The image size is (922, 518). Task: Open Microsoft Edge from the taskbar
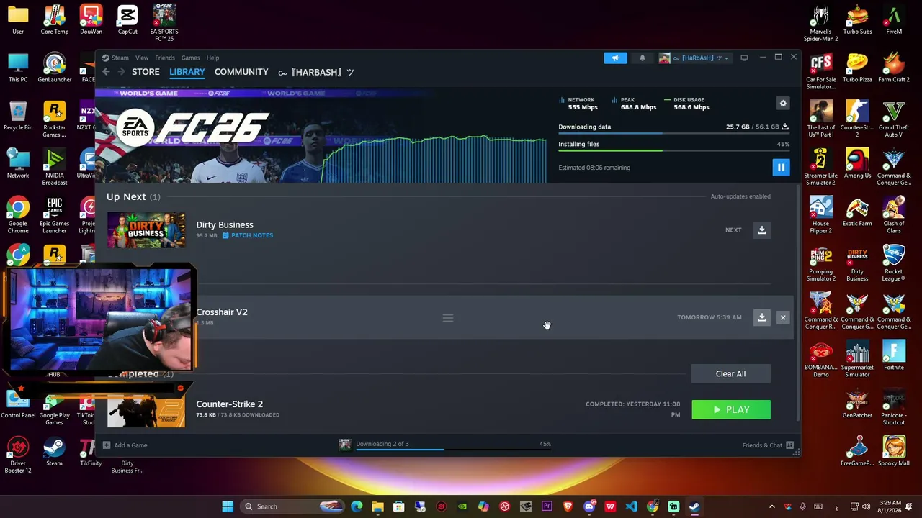tap(357, 506)
